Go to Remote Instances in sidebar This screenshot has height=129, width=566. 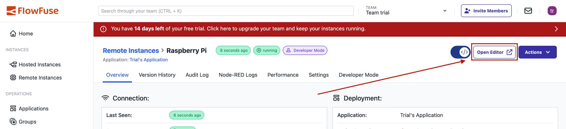40,78
